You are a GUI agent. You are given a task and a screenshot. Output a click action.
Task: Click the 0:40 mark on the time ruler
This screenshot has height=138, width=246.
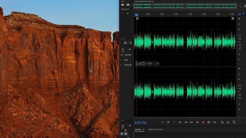pyautogui.click(x=162, y=14)
